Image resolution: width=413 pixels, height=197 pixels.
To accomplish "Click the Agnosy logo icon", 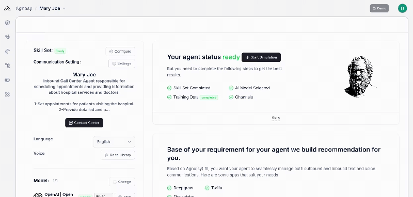I will [x=7, y=8].
